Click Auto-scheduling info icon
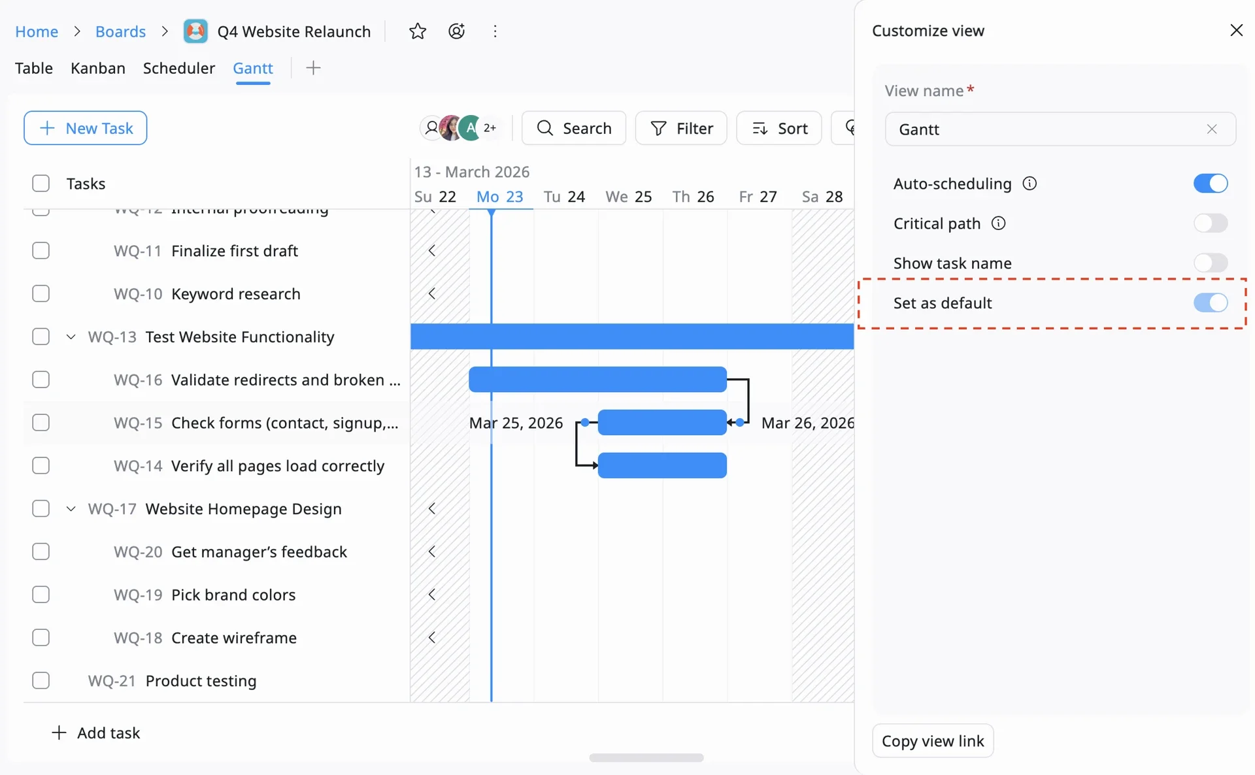 point(1029,184)
